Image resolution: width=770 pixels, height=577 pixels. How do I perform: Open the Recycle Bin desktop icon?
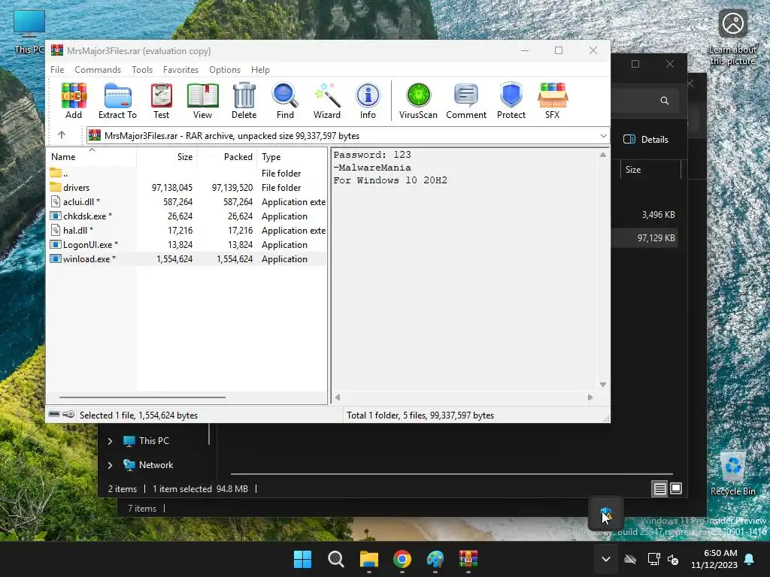point(732,473)
